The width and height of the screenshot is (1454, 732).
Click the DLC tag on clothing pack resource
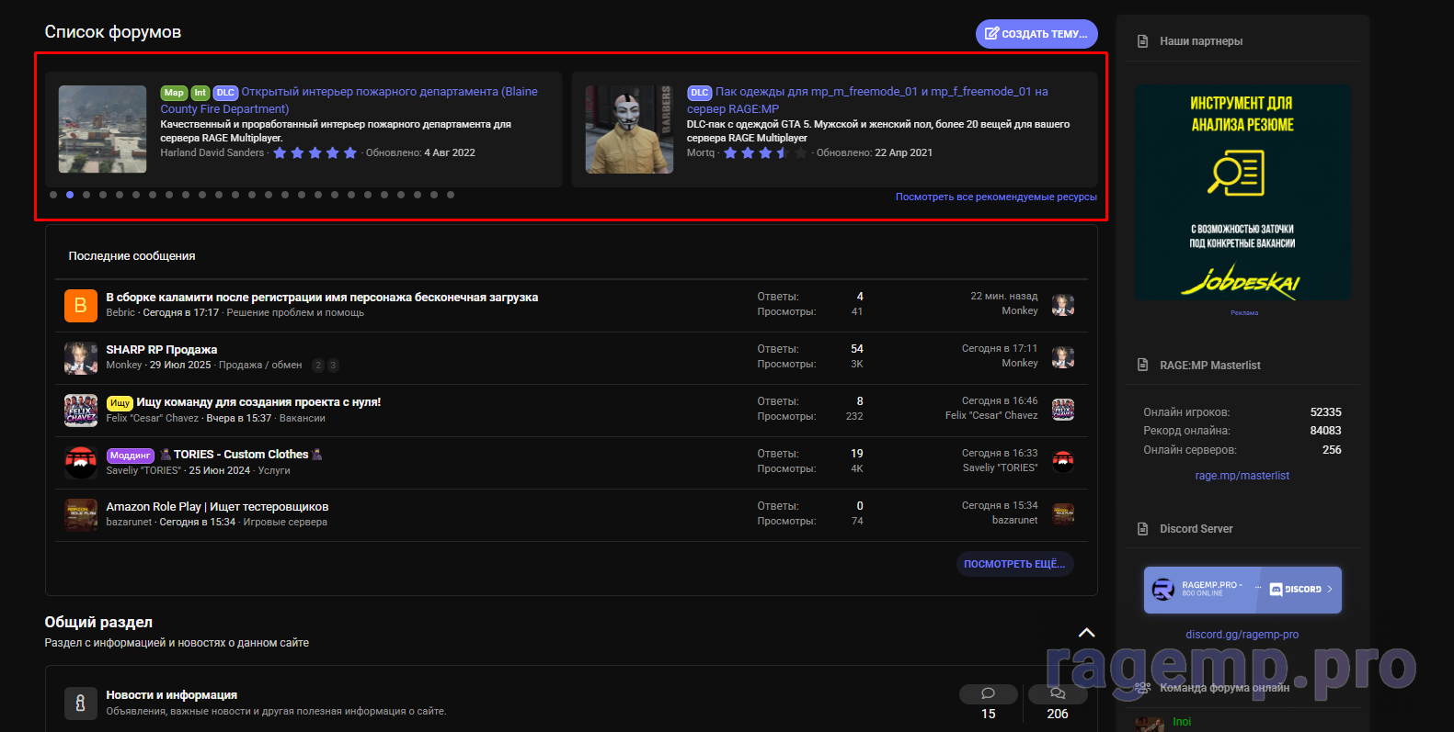click(x=699, y=93)
